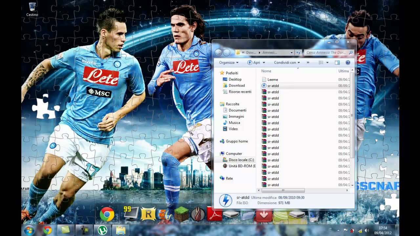Switch to Windows Explorer taskbar button
Screen dimensions: 420x236
(x=121, y=230)
